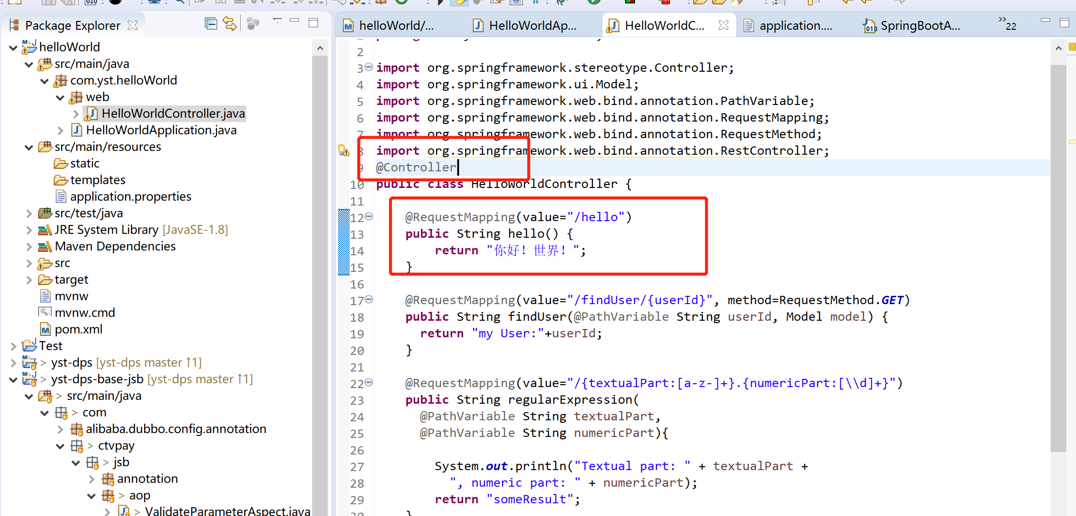Click the Collapse All icon in Package Explorer

211,23
